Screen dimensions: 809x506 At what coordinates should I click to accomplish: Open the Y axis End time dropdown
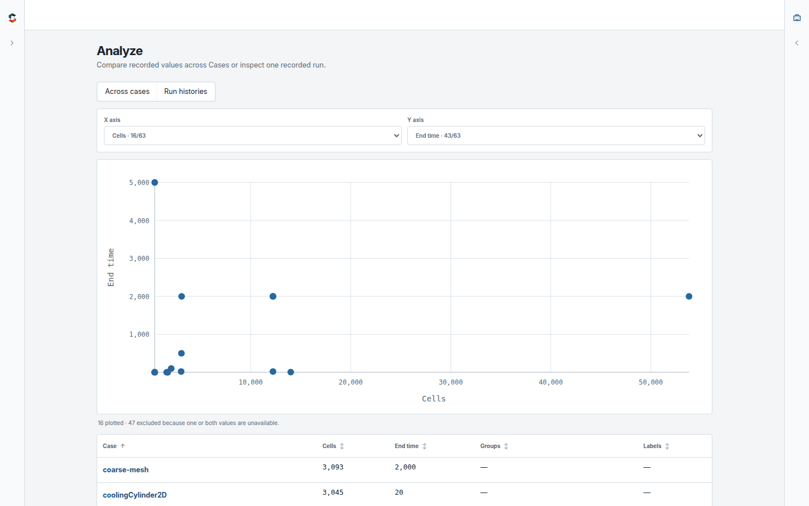coord(556,135)
